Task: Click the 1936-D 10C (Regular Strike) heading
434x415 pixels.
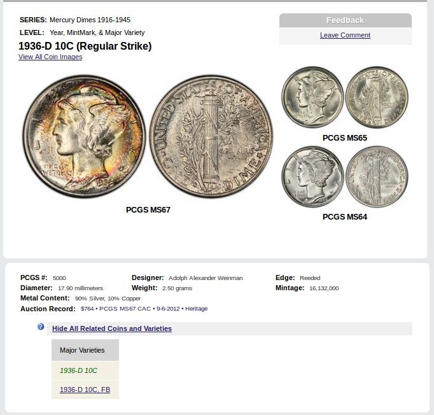Action: 85,46
